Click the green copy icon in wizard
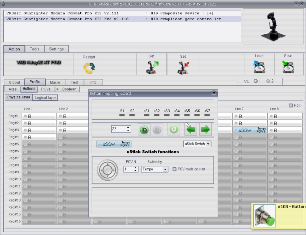306x235 pixels. 144,130
